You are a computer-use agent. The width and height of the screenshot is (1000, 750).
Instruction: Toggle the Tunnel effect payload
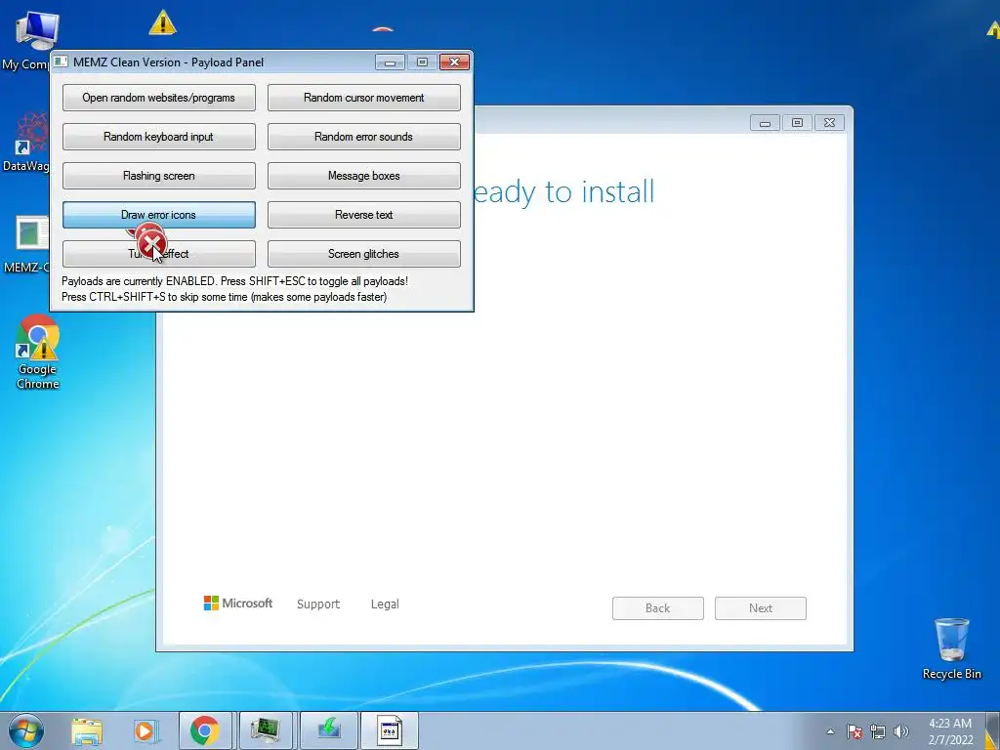pyautogui.click(x=159, y=253)
